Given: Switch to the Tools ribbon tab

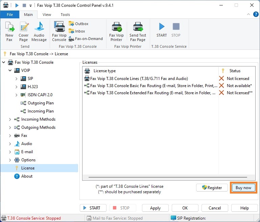Looking at the screenshot, I should coord(65,15).
